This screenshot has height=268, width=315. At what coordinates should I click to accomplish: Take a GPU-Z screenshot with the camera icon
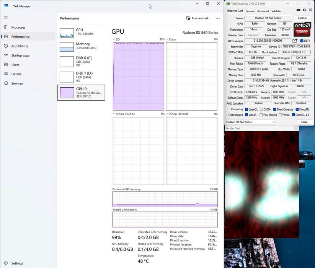[x=299, y=10]
